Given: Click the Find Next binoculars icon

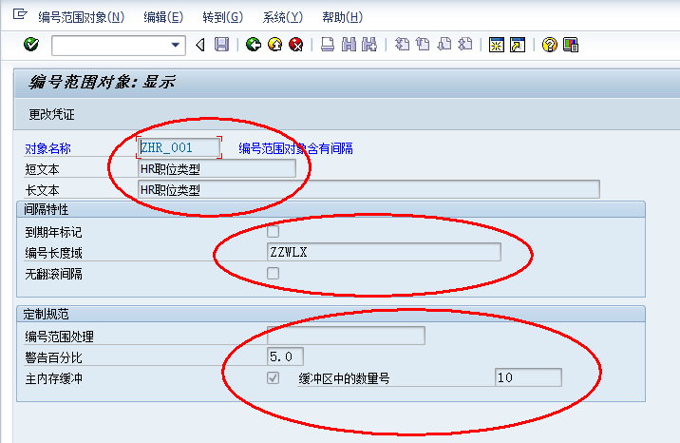Looking at the screenshot, I should (x=369, y=45).
